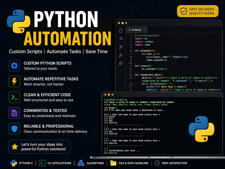Image resolution: width=225 pixels, height=169 pixels.
Task: Click the "Automate Tasks" tagline text
Action: tap(64, 51)
